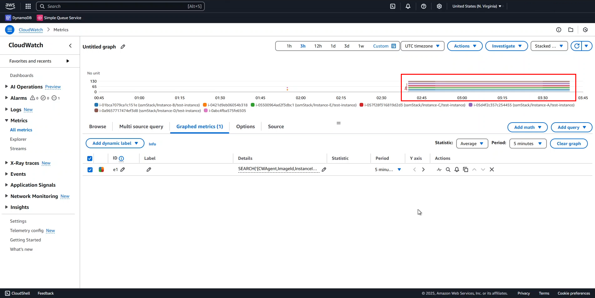The image size is (595, 298).
Task: Toggle the select-all checkbox in table header
Action: click(90, 159)
